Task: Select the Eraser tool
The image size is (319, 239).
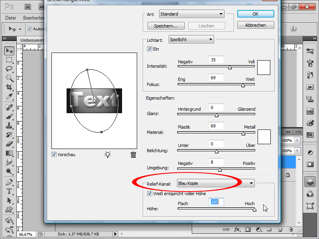Action: click(x=9, y=144)
